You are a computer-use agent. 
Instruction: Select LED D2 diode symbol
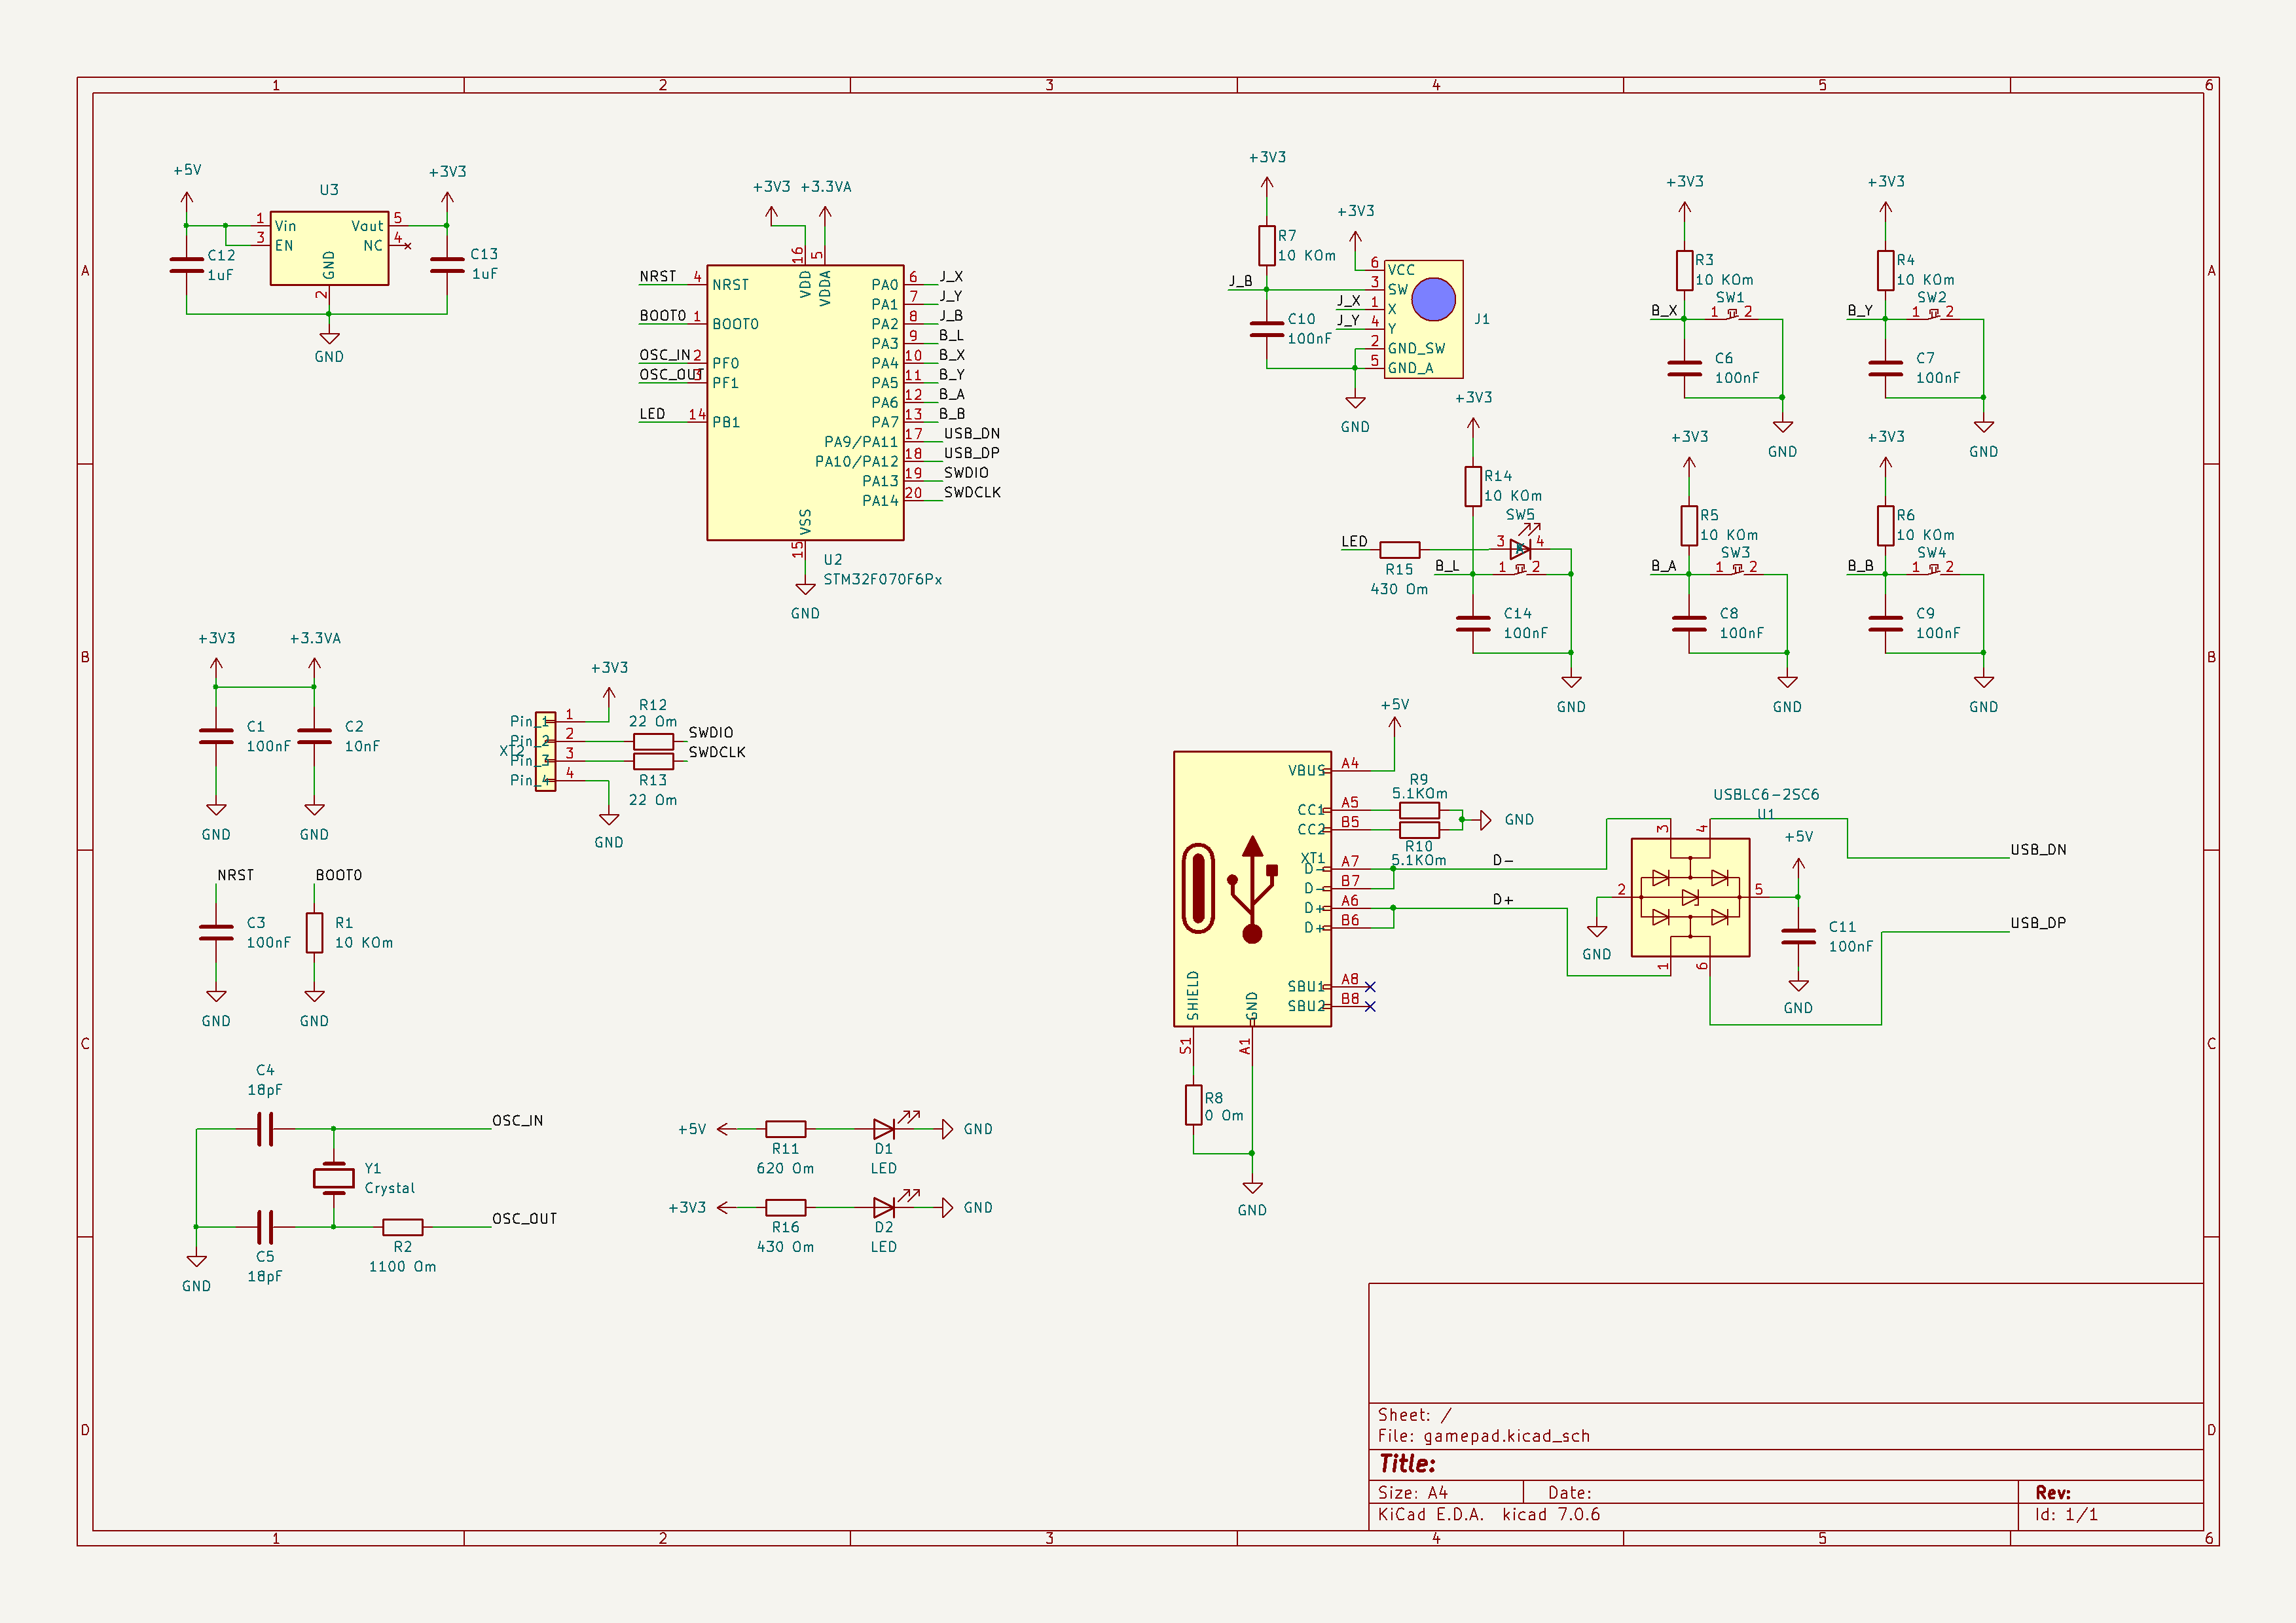[884, 1207]
